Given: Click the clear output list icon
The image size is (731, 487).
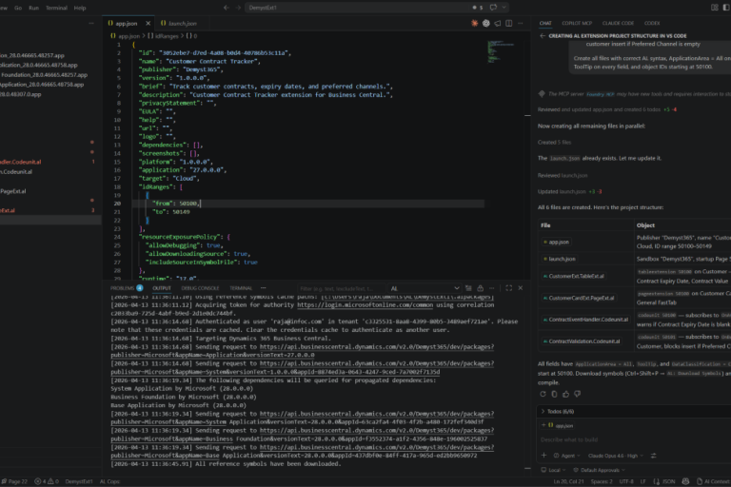Looking at the screenshot, I should [x=468, y=288].
